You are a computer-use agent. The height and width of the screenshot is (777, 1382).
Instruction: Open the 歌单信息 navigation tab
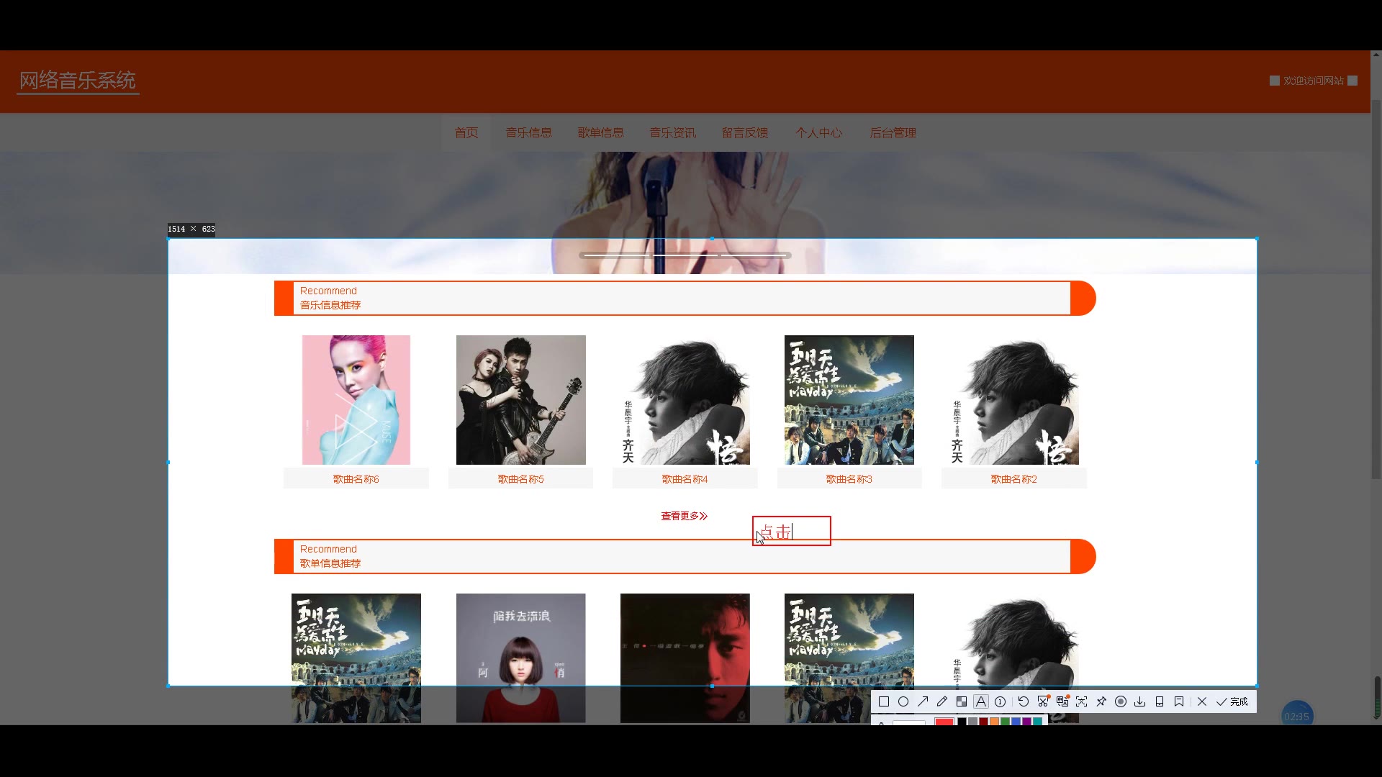pos(600,132)
